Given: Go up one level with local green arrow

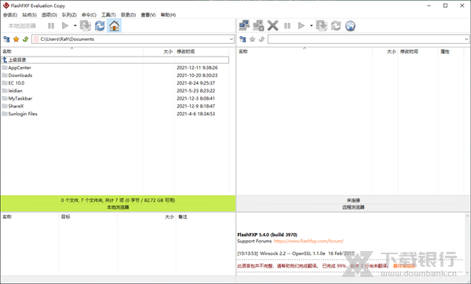Looking at the screenshot, I should tap(26, 39).
